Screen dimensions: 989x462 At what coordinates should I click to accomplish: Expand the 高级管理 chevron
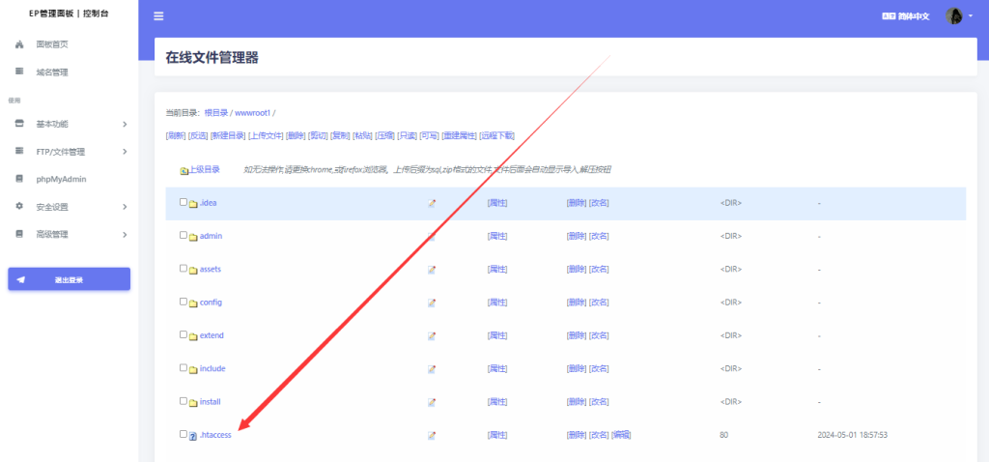click(x=125, y=234)
